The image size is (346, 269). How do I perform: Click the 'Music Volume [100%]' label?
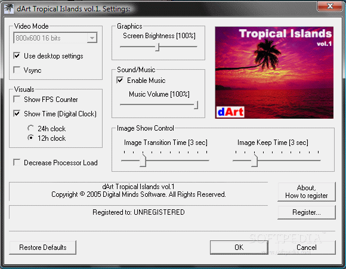159,94
